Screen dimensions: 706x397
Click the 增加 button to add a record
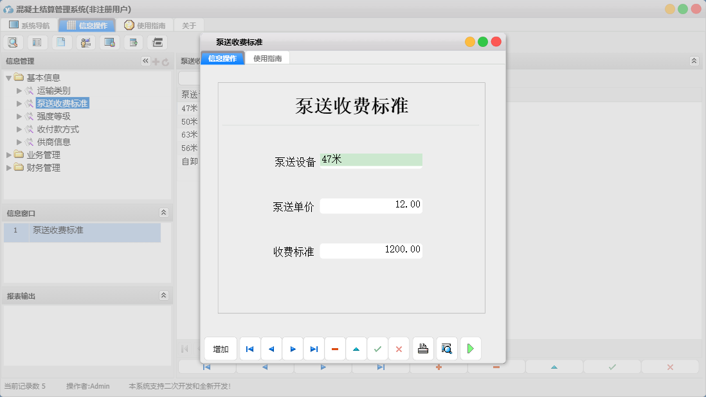coord(220,349)
